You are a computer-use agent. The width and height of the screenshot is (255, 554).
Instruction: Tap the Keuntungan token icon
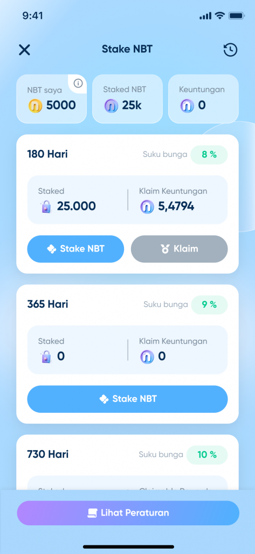click(187, 105)
